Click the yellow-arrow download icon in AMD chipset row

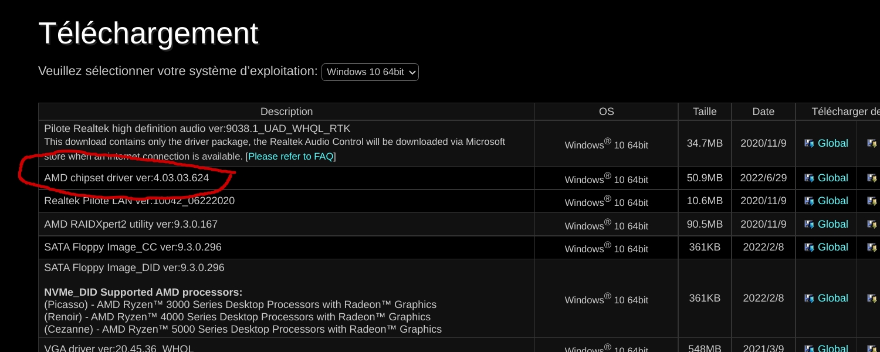(872, 178)
